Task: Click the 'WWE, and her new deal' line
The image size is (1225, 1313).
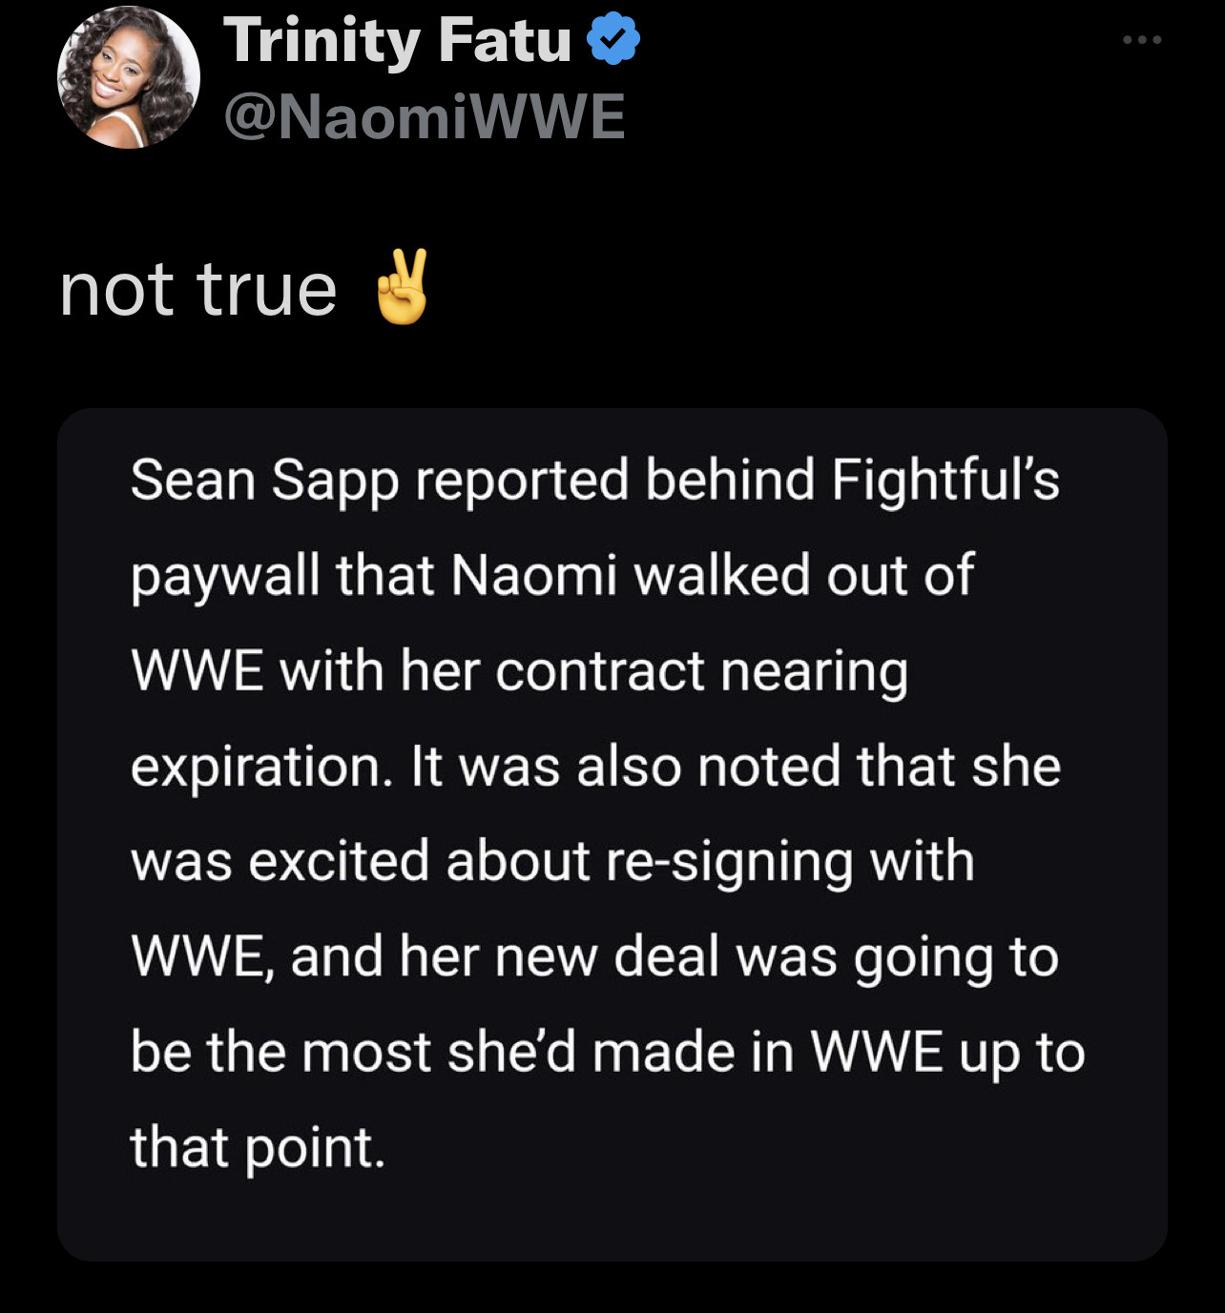Action: click(594, 957)
